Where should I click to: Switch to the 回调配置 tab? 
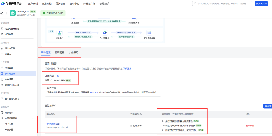tap(59, 52)
